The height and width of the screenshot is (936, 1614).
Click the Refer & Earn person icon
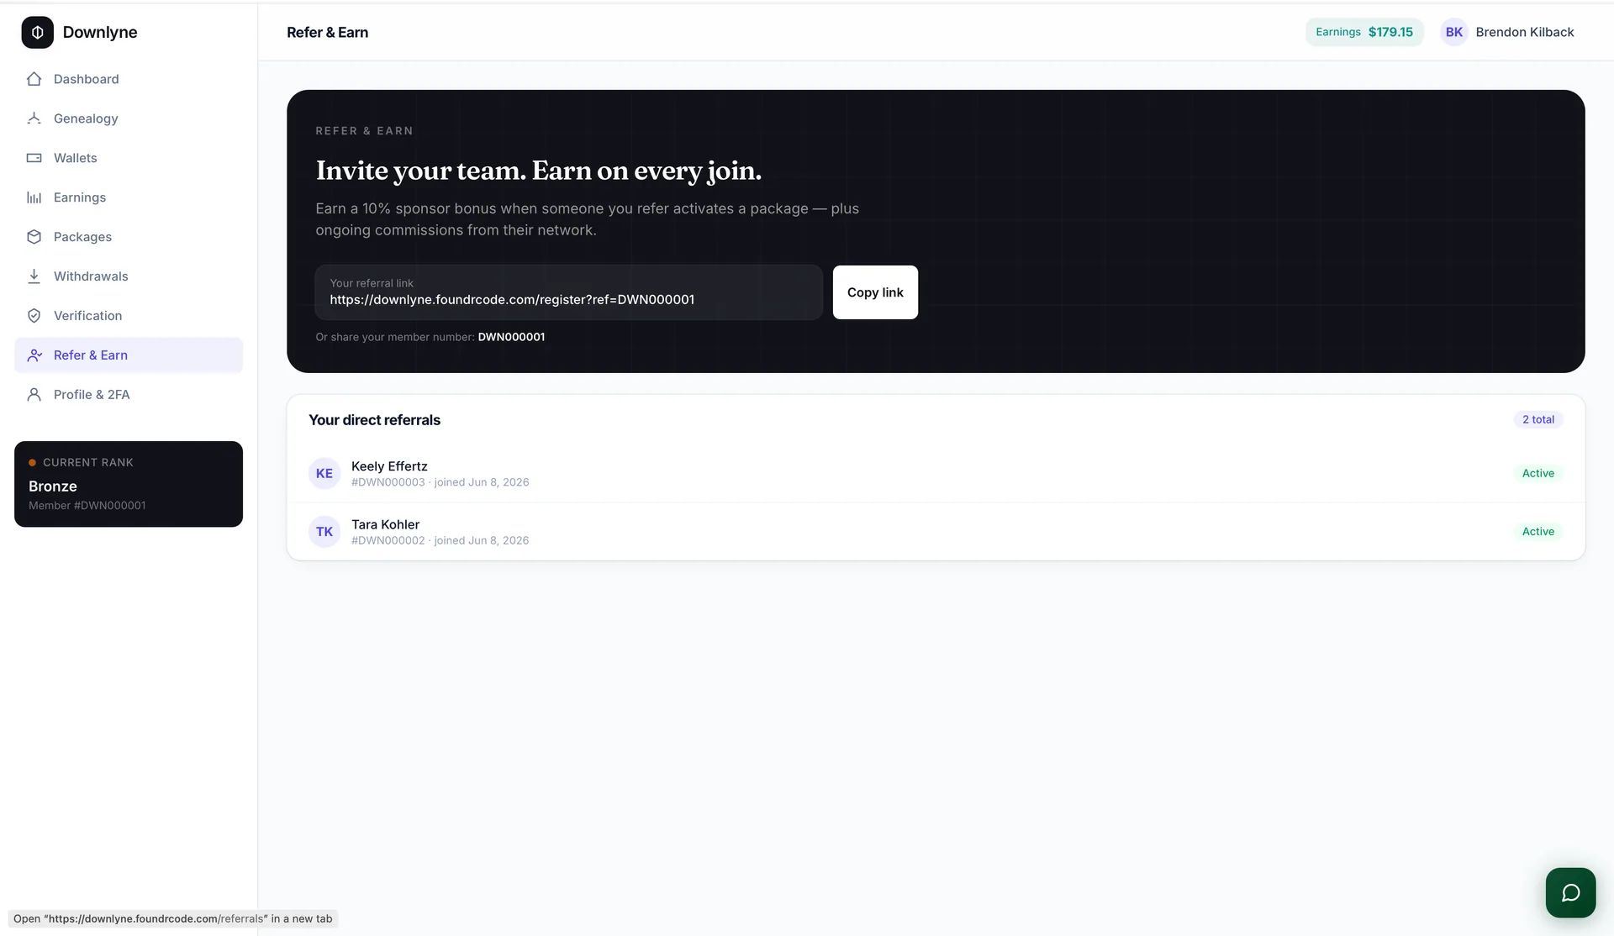(34, 355)
